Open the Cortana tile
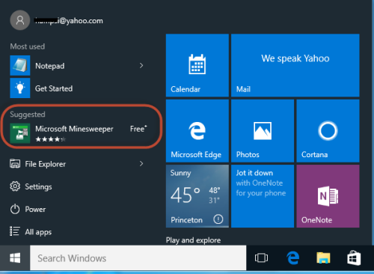The image size is (374, 274). 328,131
